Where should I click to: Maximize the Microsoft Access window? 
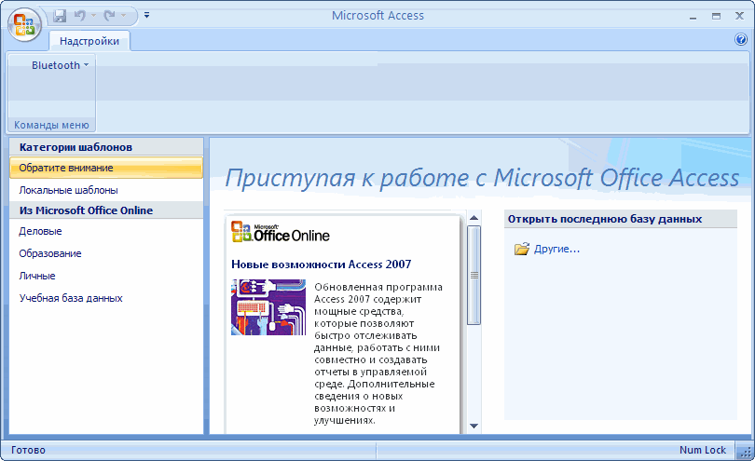[x=717, y=17]
